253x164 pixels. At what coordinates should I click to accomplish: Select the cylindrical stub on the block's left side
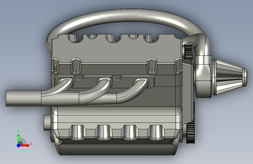(48, 122)
